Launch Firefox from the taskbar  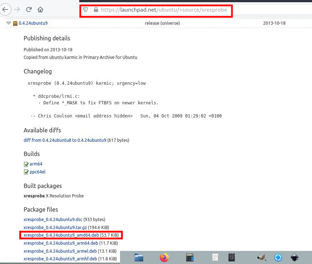click(x=164, y=257)
